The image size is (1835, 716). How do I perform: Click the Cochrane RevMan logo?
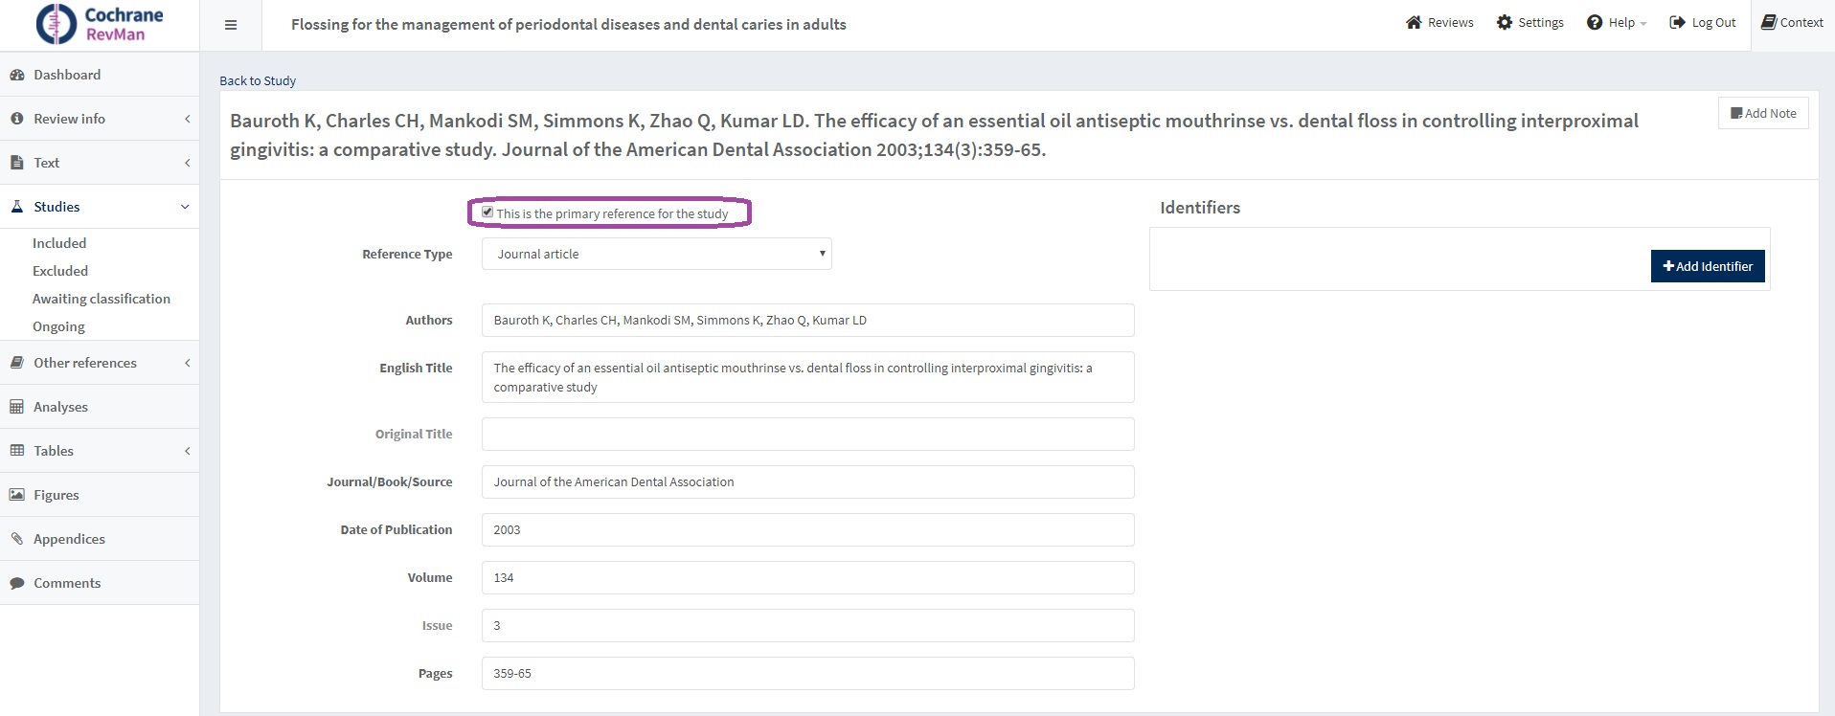100,25
